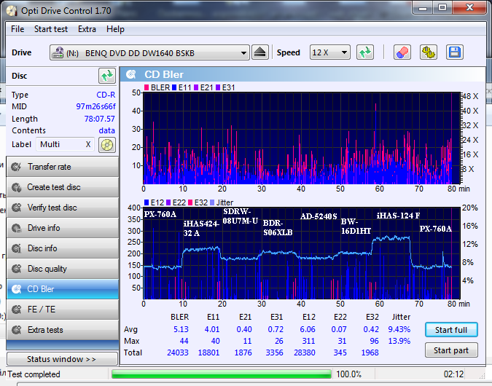Open the Extra menu
Screen dimensions: 492x386
point(87,29)
